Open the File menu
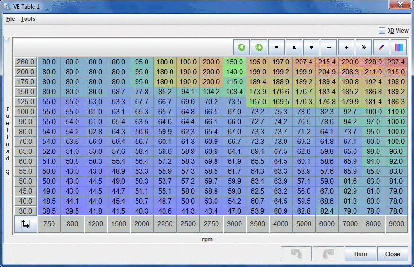Viewport: 414px width, 267px height. pos(10,19)
